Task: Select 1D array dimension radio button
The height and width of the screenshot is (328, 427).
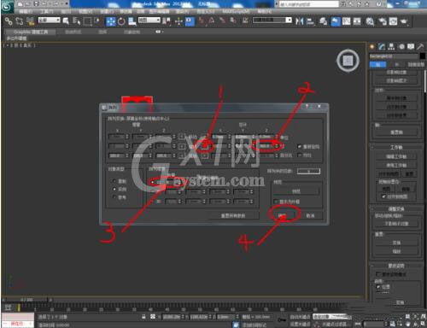Action: tap(153, 182)
